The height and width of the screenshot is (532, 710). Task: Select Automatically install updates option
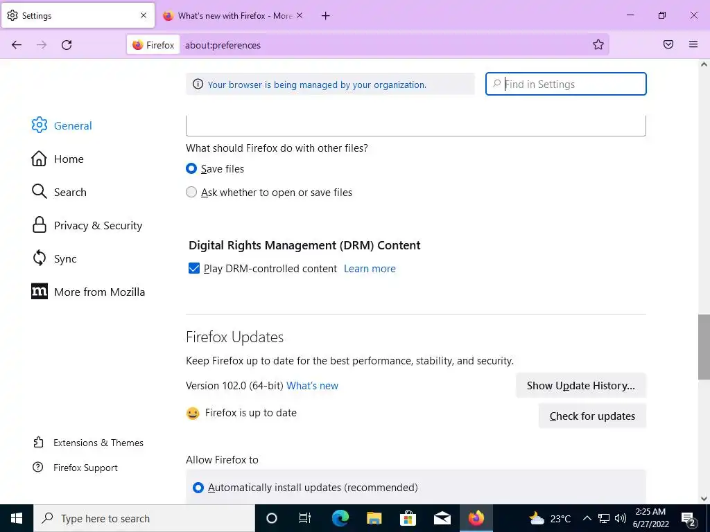click(x=198, y=488)
